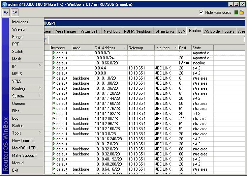This screenshot has width=248, height=176.
Task: Click the State column header
Action: click(203, 48)
